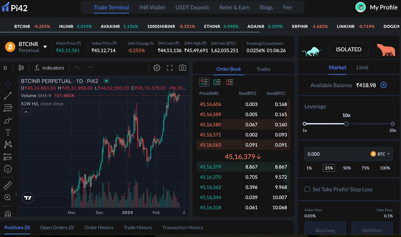Open the Indicators menu
The width and height of the screenshot is (401, 237).
click(x=49, y=68)
